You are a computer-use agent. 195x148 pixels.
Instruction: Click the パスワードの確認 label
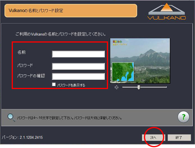point(31,76)
